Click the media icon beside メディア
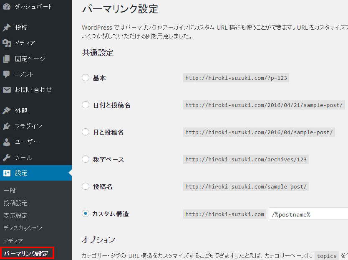Image resolution: width=348 pixels, height=260 pixels. (7, 43)
